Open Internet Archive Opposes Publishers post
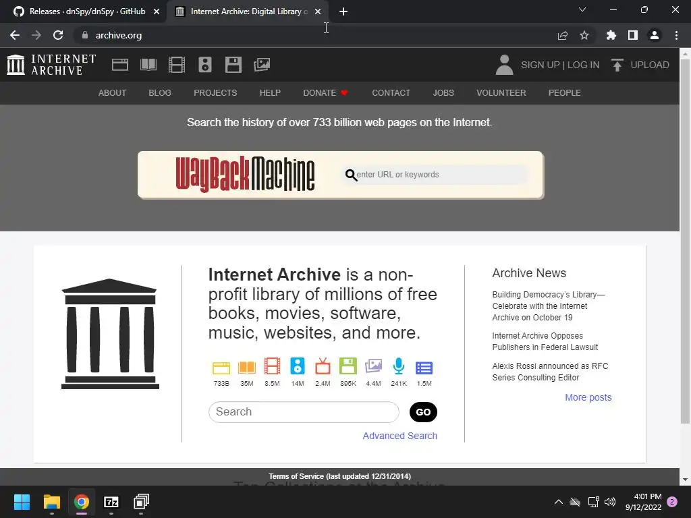Screen dimensions: 691x518 point(545,341)
